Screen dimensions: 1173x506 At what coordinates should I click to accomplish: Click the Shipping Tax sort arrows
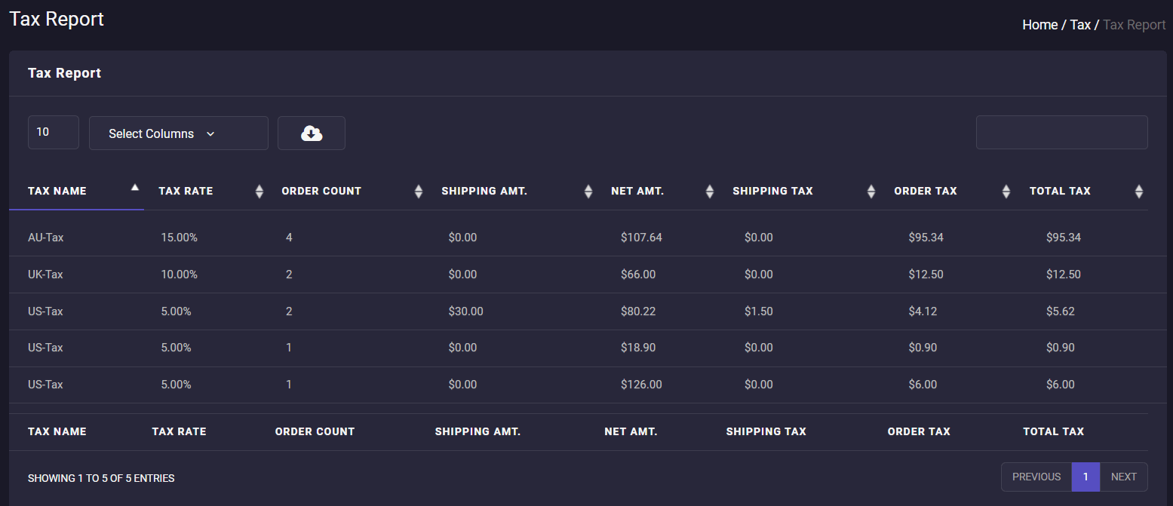[871, 192]
